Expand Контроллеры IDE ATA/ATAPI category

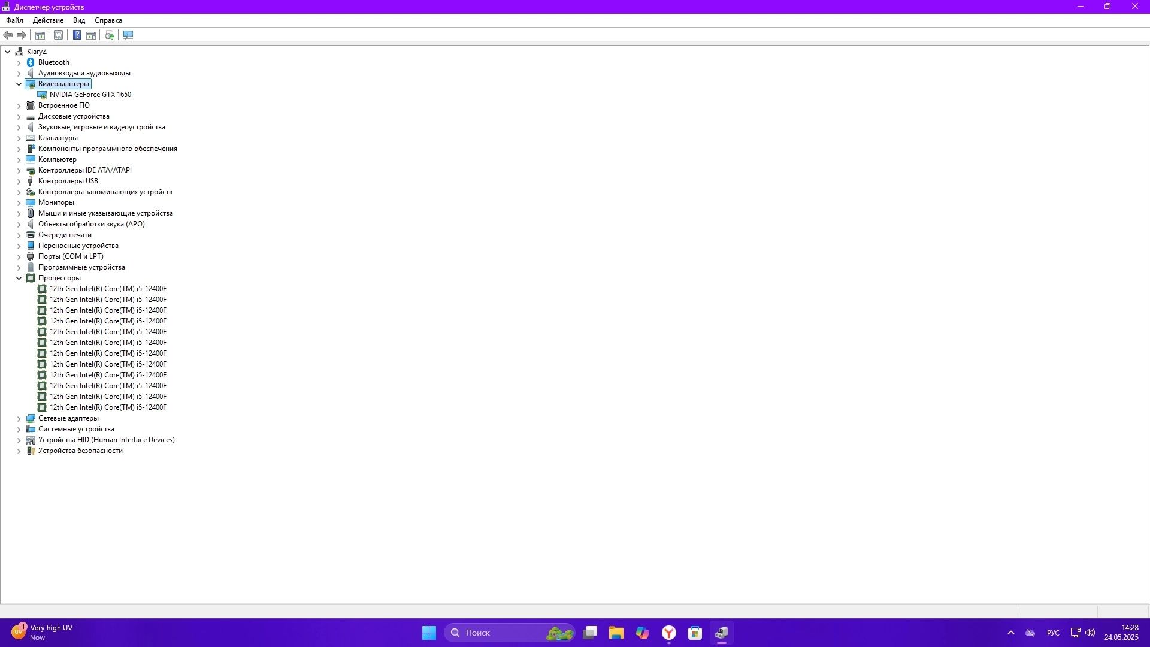[19, 170]
